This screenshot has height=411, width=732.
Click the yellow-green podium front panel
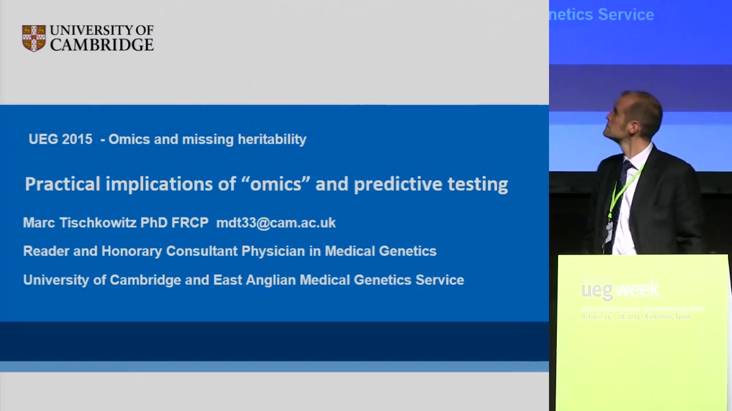642,333
